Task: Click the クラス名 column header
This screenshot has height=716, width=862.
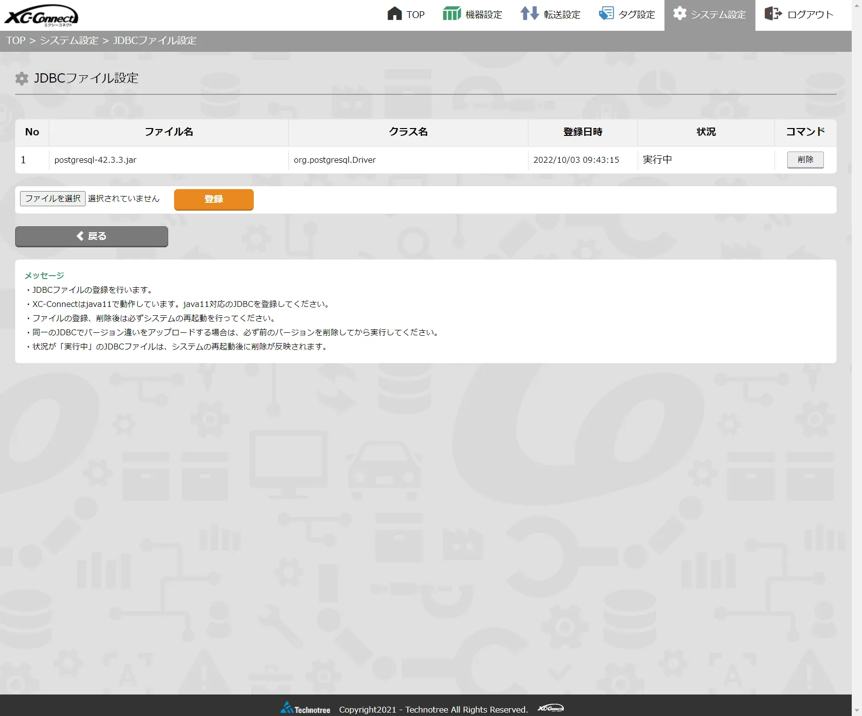Action: 408,132
